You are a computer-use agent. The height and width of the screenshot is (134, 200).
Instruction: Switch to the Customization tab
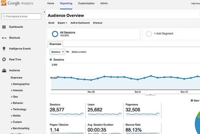[86, 4]
